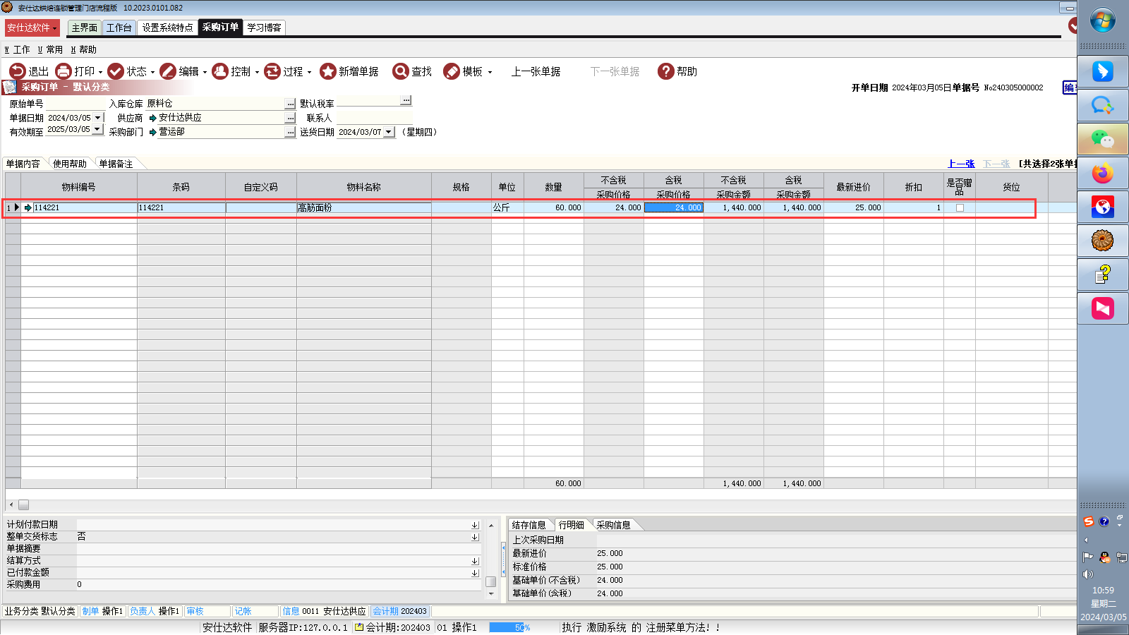
Task: Click the browse button for 供应商
Action: 290,118
